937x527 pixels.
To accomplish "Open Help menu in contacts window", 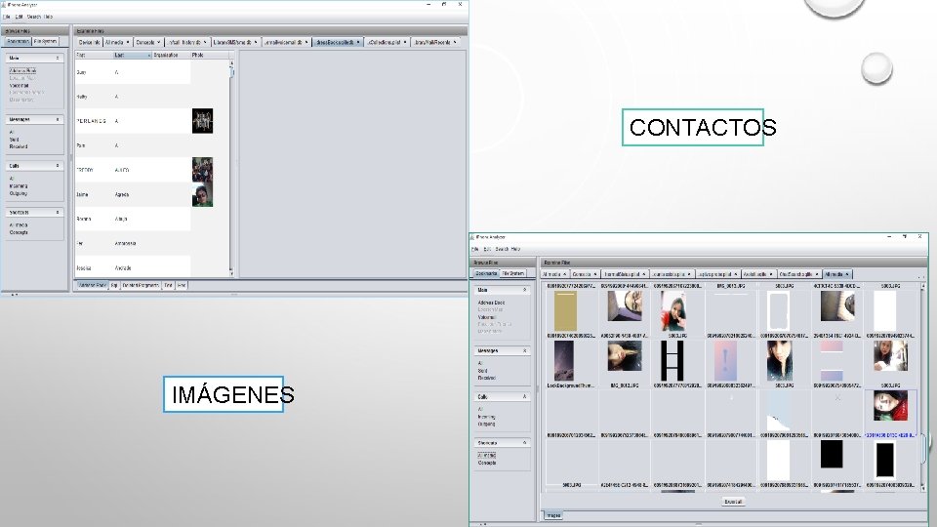I will tap(49, 17).
